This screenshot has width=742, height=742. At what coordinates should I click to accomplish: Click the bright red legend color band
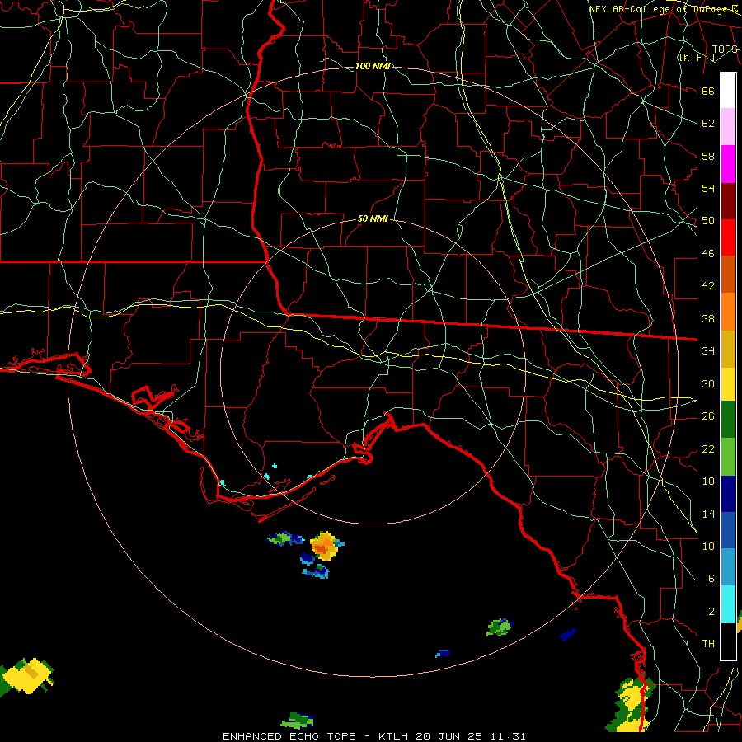point(728,237)
